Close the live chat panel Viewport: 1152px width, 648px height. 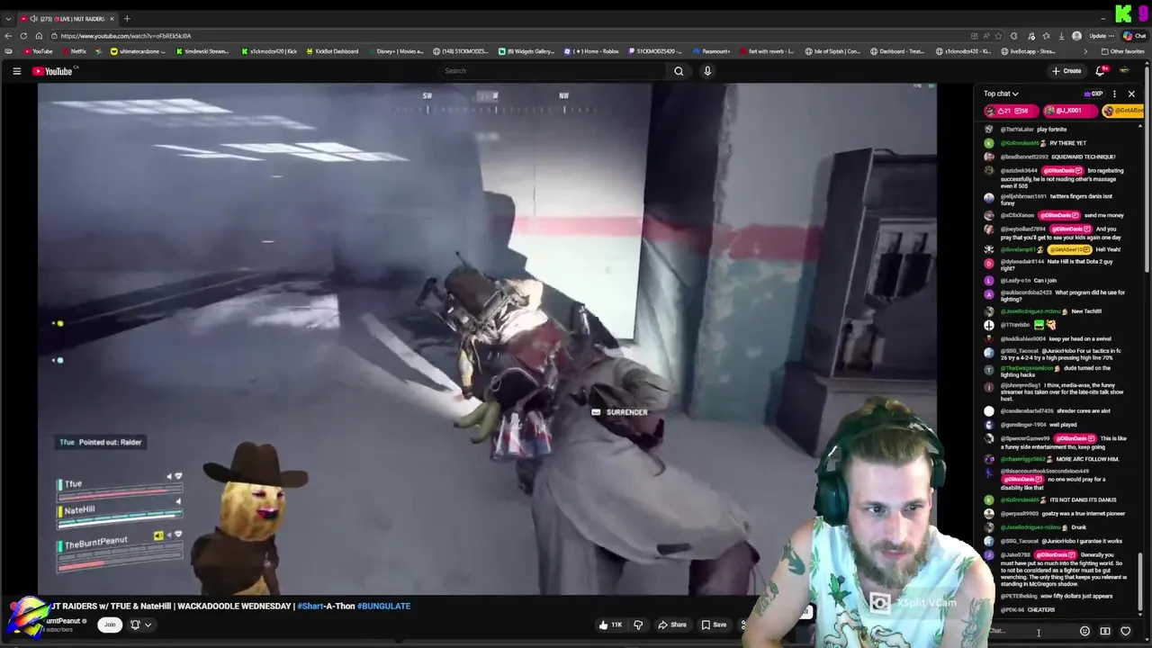1131,94
